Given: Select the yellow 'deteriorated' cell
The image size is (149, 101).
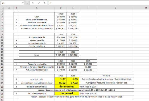Looking at the screenshot, I should click(x=67, y=87).
